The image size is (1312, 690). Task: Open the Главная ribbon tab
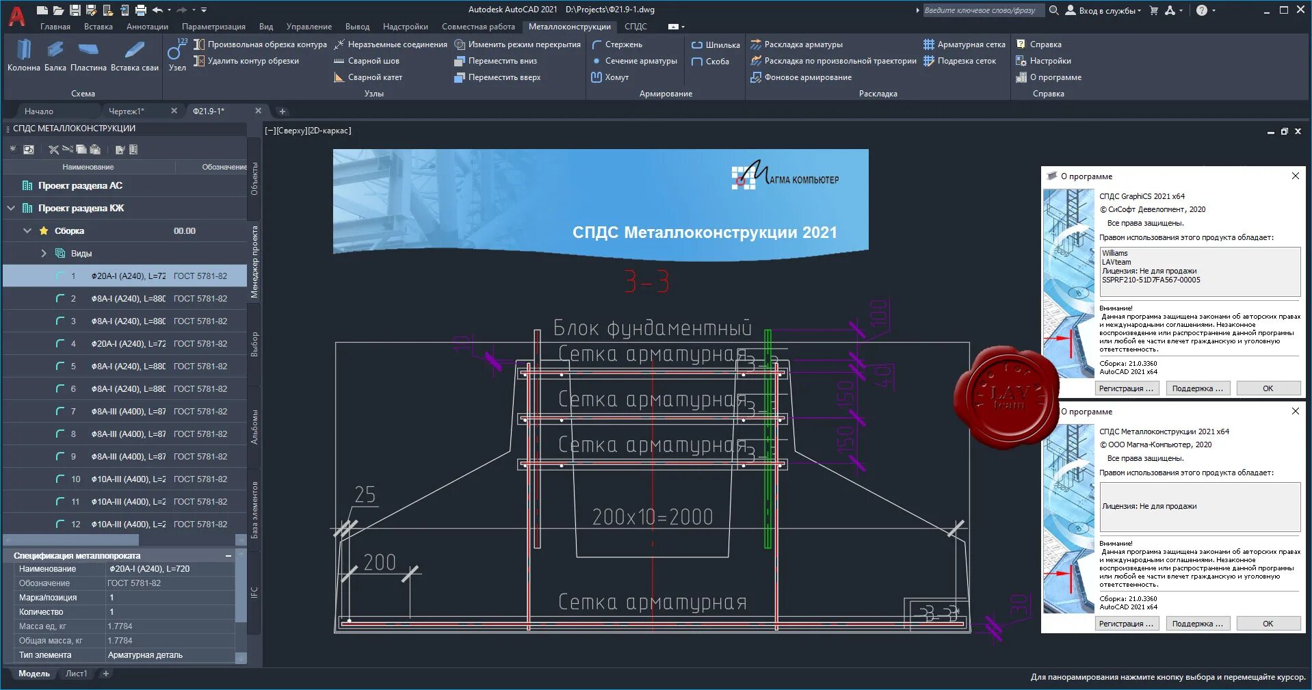(55, 27)
